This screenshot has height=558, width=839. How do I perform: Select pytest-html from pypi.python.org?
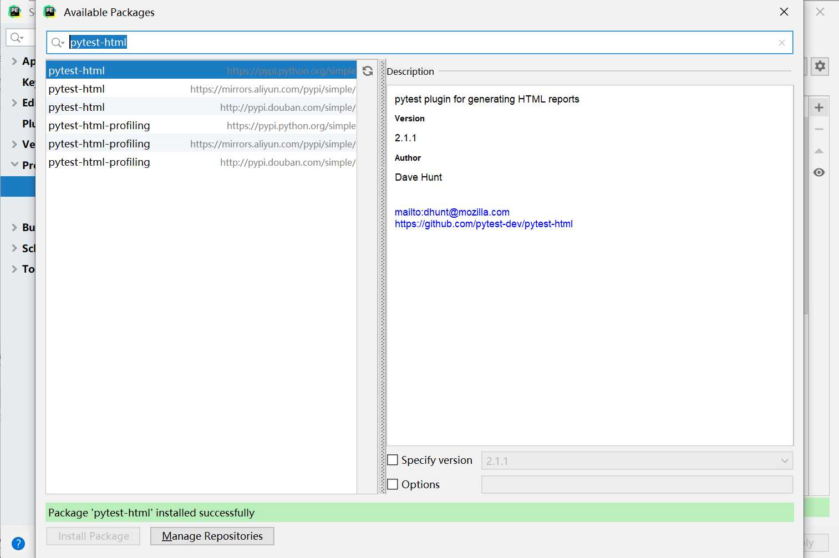click(x=201, y=70)
